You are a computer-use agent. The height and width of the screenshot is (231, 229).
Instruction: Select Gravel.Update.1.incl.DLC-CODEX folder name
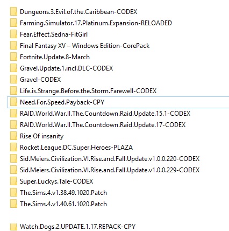(67, 68)
